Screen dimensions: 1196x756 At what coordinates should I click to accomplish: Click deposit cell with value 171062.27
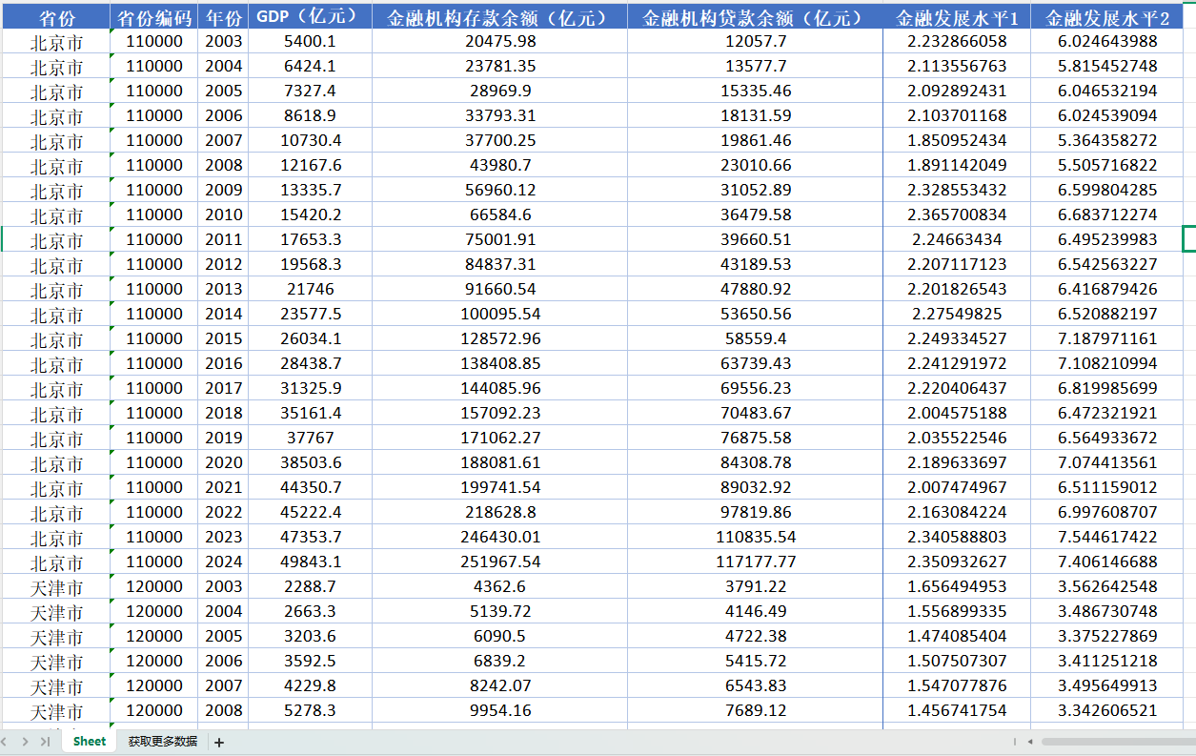point(499,439)
